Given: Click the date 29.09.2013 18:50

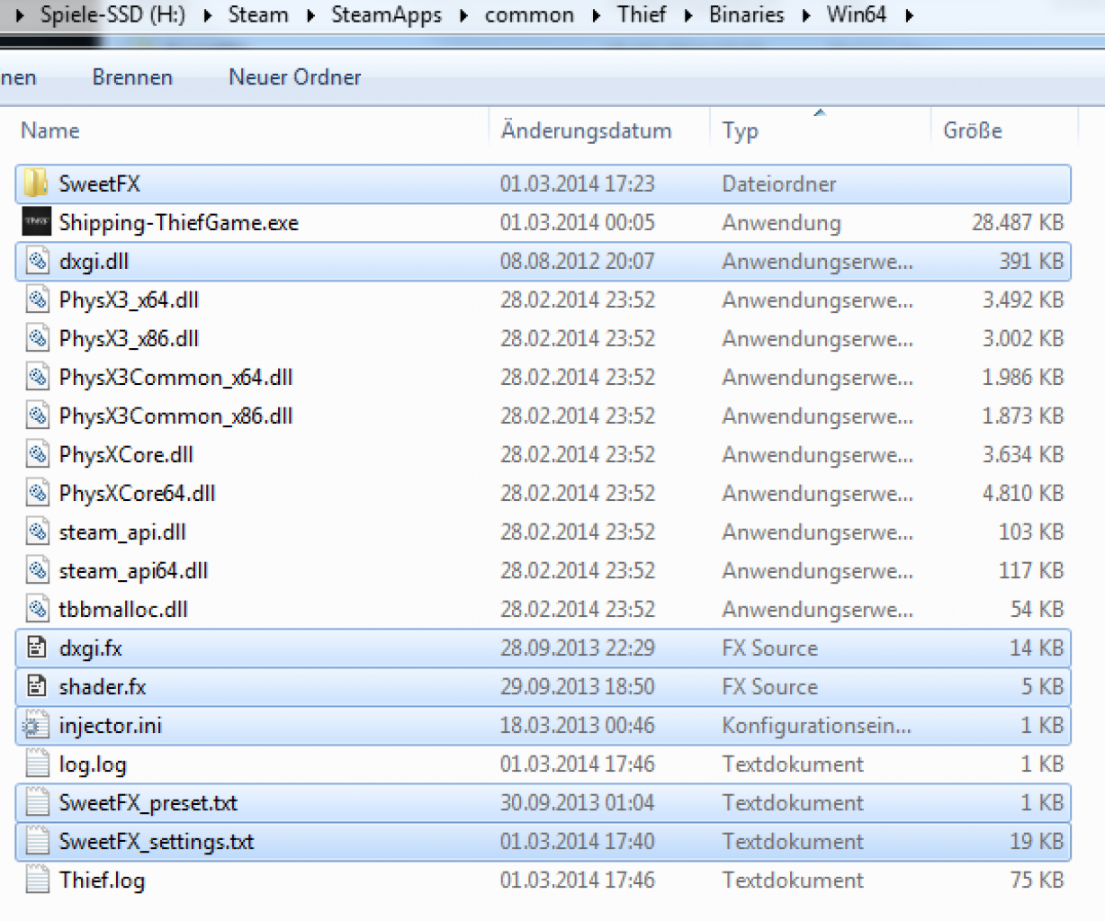Looking at the screenshot, I should [578, 686].
